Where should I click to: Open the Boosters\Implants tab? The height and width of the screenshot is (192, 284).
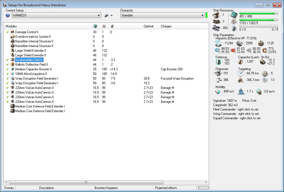pyautogui.click(x=106, y=188)
